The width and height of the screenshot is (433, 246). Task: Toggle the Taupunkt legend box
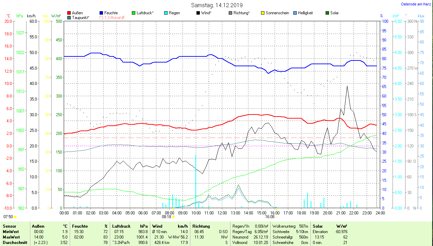(x=69, y=17)
